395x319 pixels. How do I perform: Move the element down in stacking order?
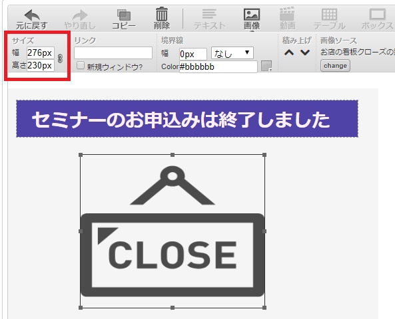point(305,53)
